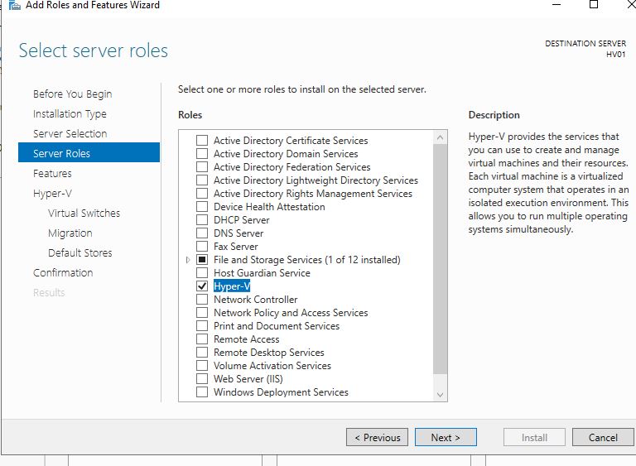Toggle File and Storage Services checkbox
The image size is (636, 466).
(x=202, y=260)
